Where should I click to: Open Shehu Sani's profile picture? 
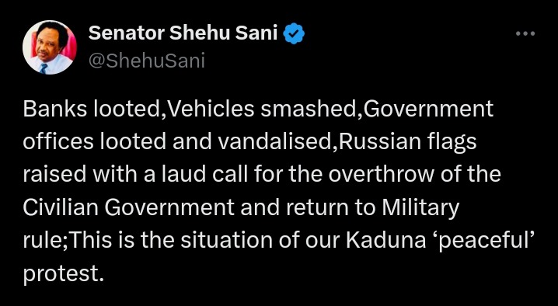(50, 47)
